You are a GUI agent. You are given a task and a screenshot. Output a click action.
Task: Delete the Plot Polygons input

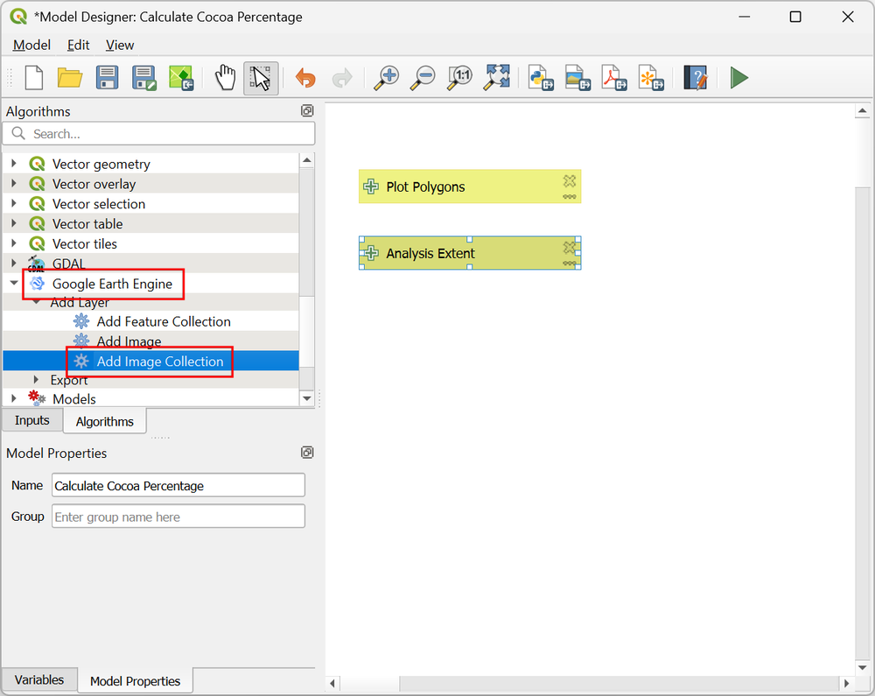tap(570, 181)
